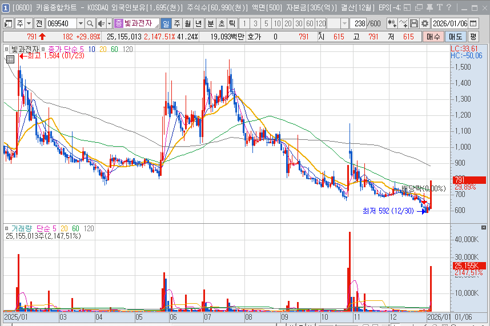Click the purple 증 badge icon
Viewport: 490px width, 326px height.
tap(118, 23)
